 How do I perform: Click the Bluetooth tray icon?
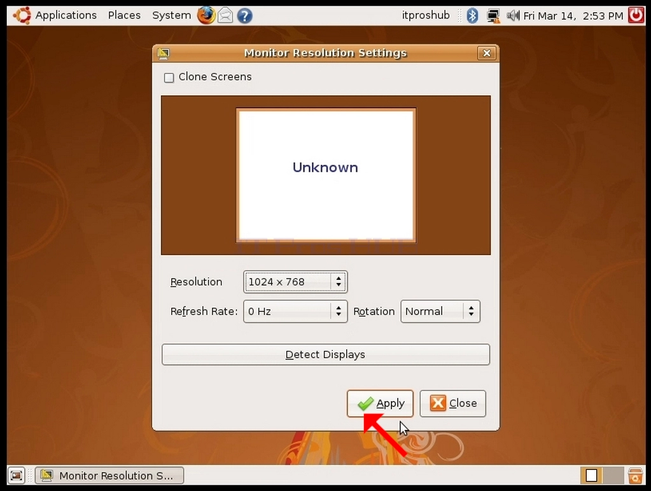[472, 16]
